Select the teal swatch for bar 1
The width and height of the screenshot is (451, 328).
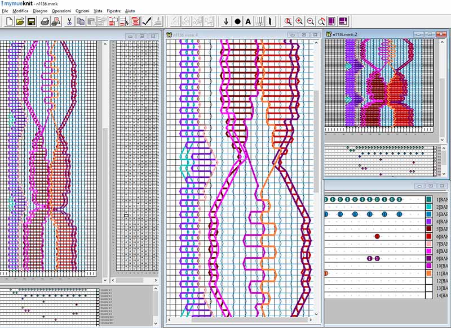pos(429,200)
